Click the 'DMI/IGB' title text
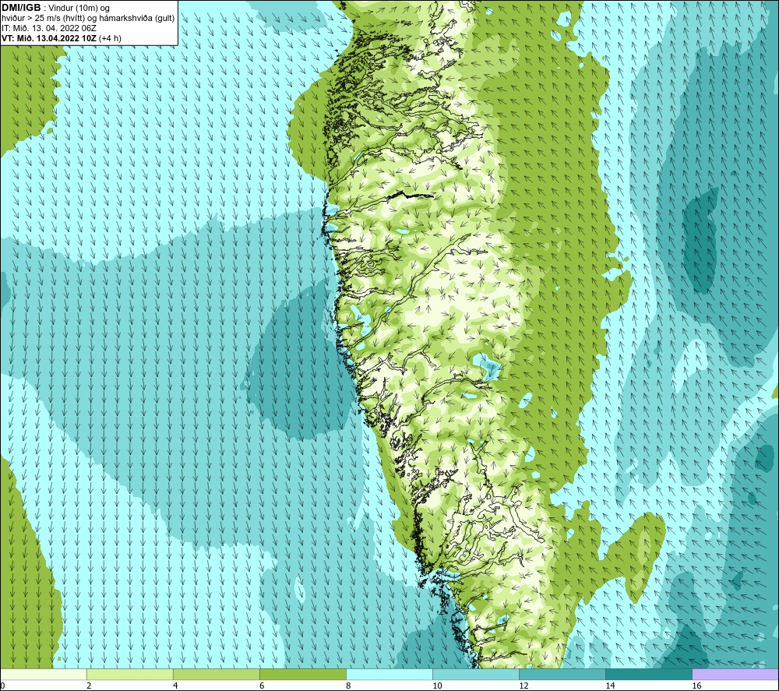This screenshot has height=691, width=779. coord(21,8)
